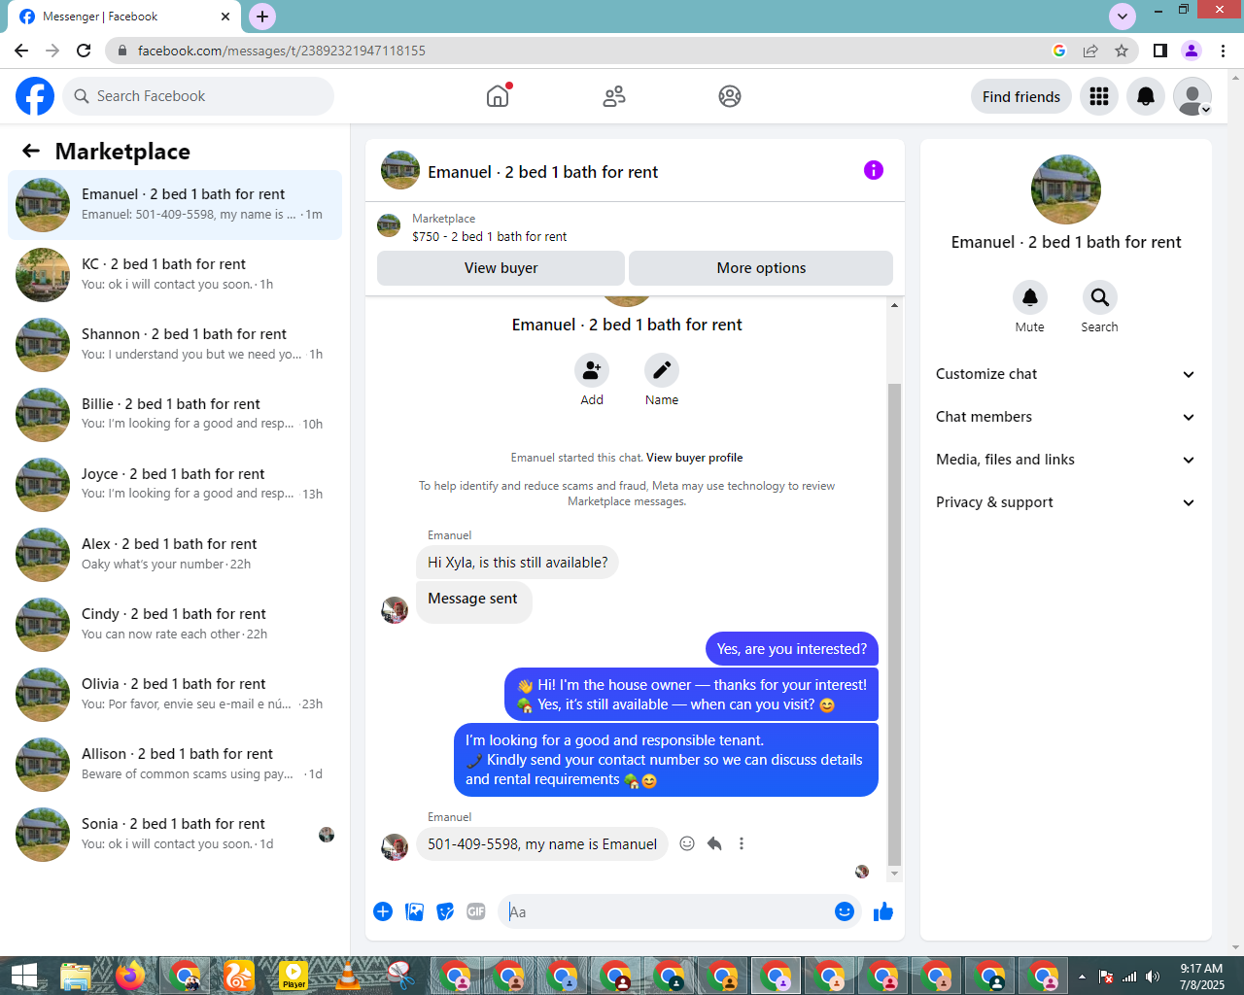Click the chat scrollbar down arrow

click(x=894, y=875)
